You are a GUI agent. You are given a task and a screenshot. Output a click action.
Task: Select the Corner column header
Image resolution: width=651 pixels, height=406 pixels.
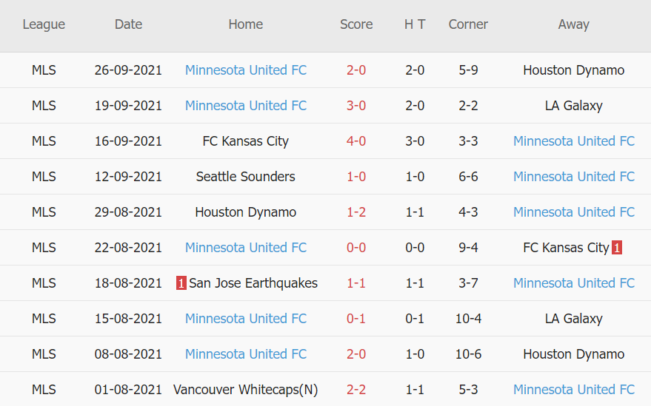[468, 24]
